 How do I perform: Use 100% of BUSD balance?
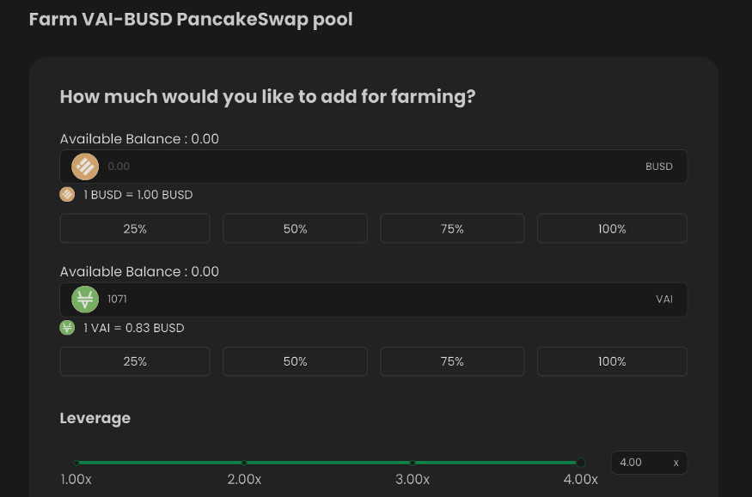click(612, 228)
